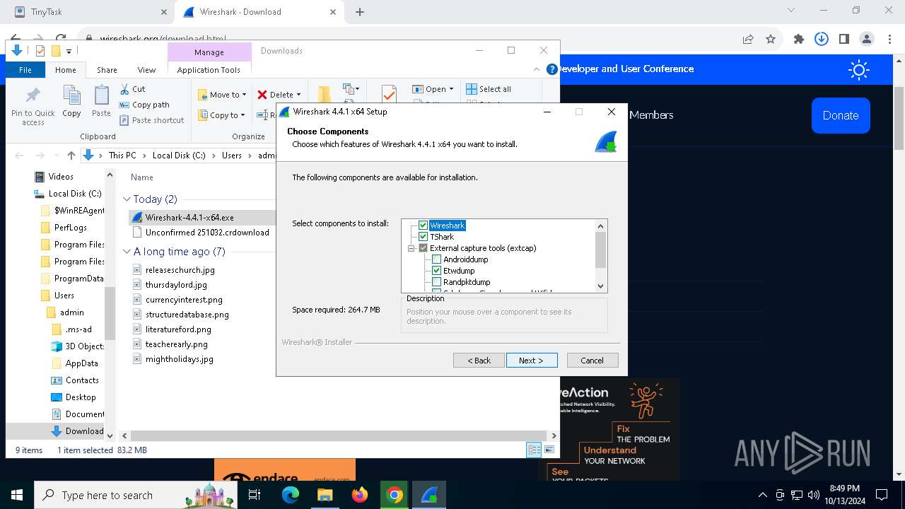Screen dimensions: 905x509
Task: Cancel the Wireshark setup
Action: click(x=592, y=361)
